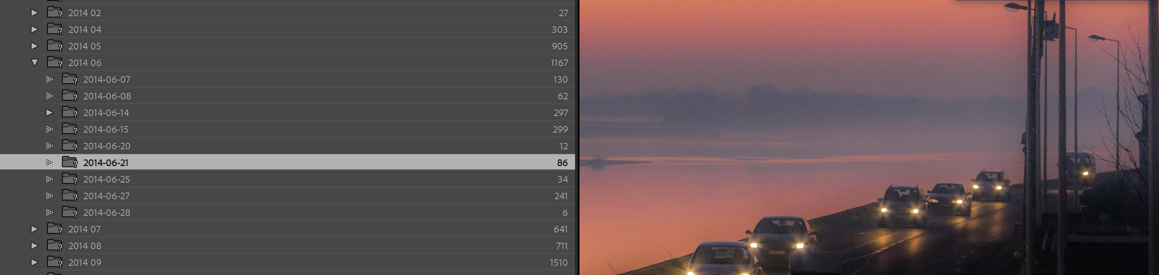Viewport: 1159px width, 275px height.
Task: Select the 2014-06-27 folder row
Action: click(288, 196)
